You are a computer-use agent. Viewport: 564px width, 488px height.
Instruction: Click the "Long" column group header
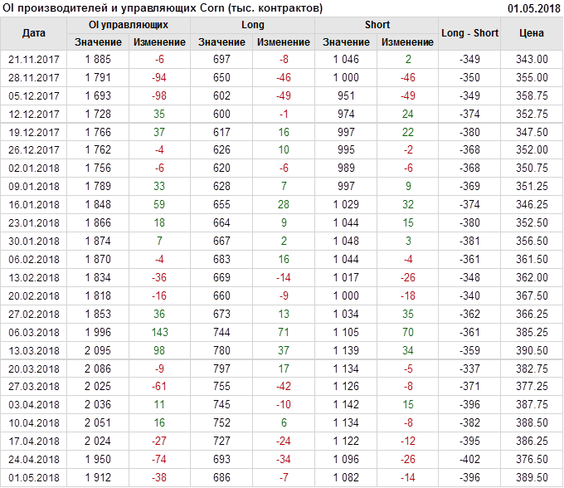point(253,25)
